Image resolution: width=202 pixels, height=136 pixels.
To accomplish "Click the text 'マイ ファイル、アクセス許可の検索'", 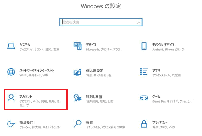I will click(105, 127).
